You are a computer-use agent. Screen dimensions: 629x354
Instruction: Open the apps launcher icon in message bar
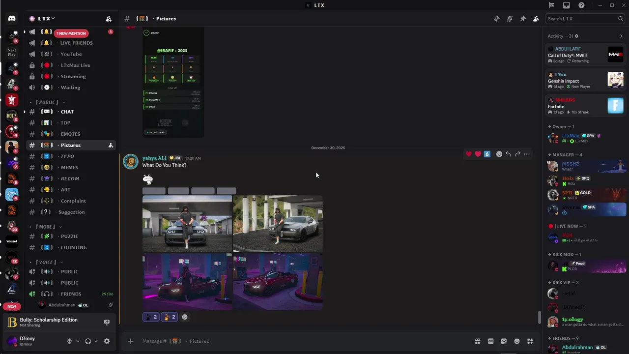point(530,341)
